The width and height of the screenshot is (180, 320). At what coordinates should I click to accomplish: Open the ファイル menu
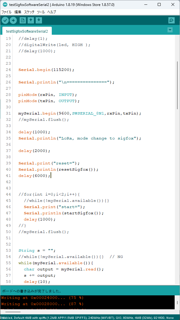(7, 12)
